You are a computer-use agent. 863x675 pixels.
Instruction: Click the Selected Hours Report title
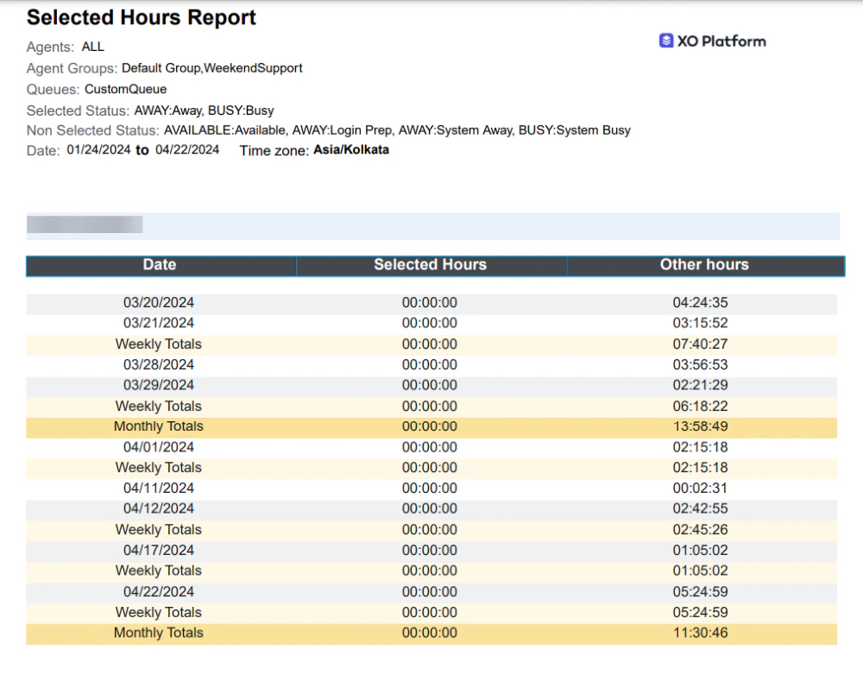(x=141, y=16)
